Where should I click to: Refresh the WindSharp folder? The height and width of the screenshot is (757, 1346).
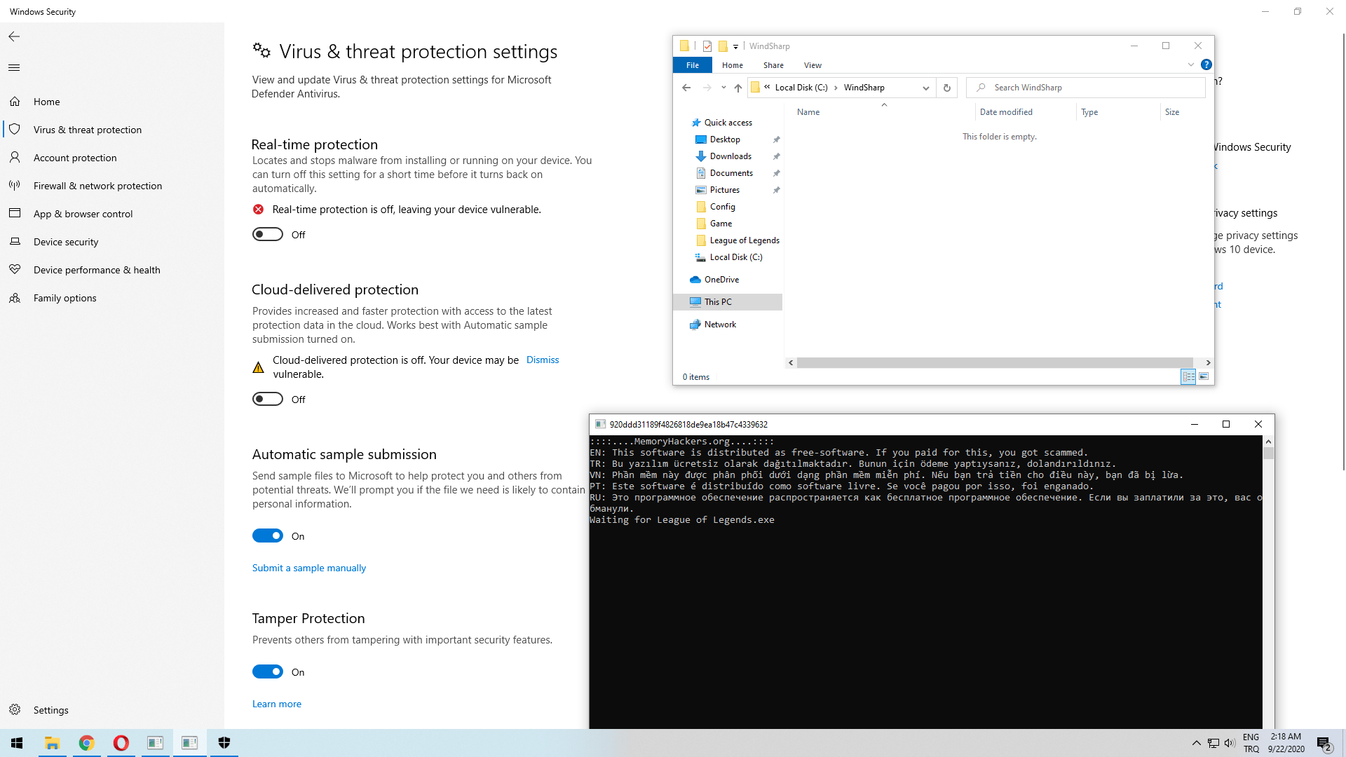point(946,88)
